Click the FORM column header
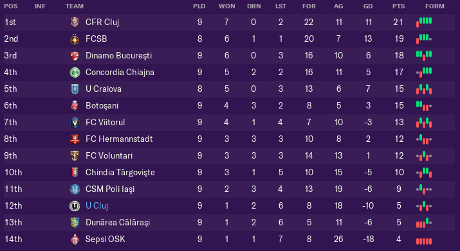The height and width of the screenshot is (251, 460). tap(435, 6)
